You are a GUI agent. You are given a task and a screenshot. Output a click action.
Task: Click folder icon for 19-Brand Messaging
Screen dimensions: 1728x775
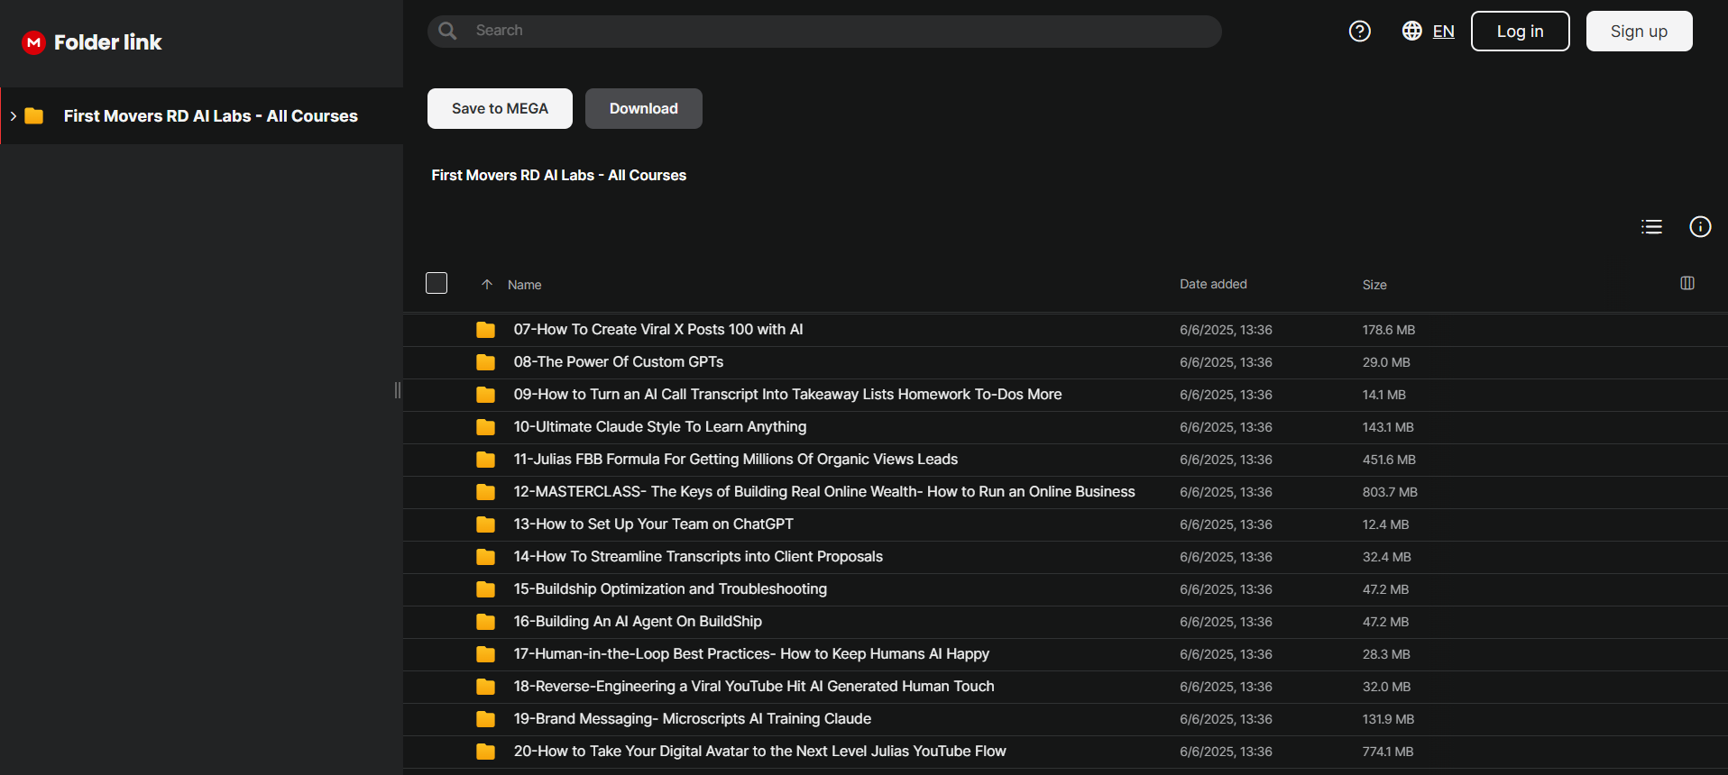tap(485, 719)
